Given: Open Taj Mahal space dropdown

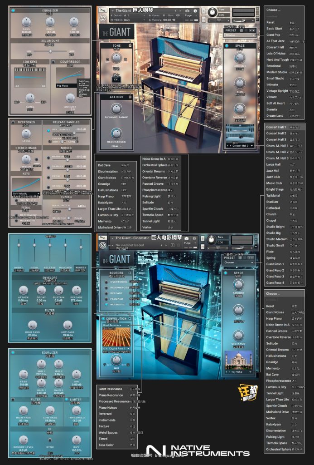Looking at the screenshot, I should (238, 371).
